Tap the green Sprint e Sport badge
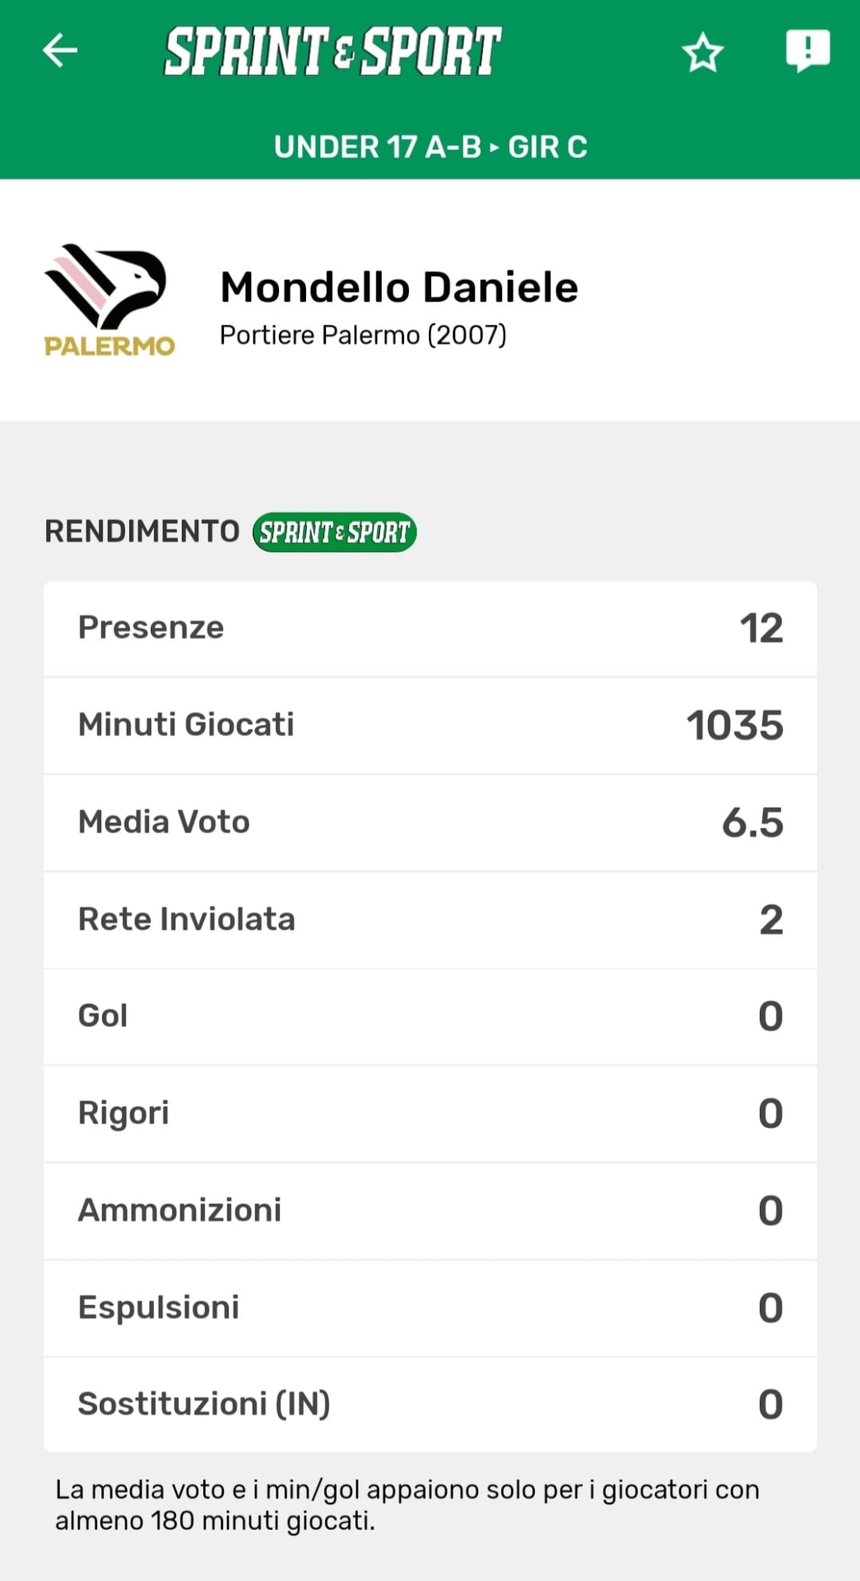 [x=334, y=532]
